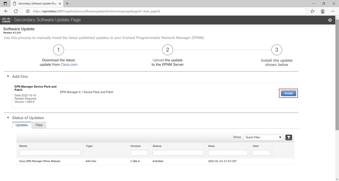Sort by the Date column header

211,146
